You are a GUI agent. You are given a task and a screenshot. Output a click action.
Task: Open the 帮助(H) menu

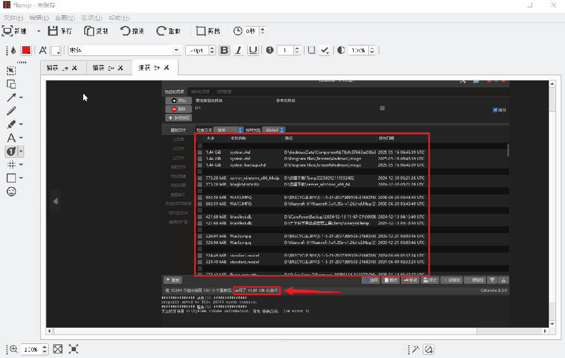click(119, 18)
